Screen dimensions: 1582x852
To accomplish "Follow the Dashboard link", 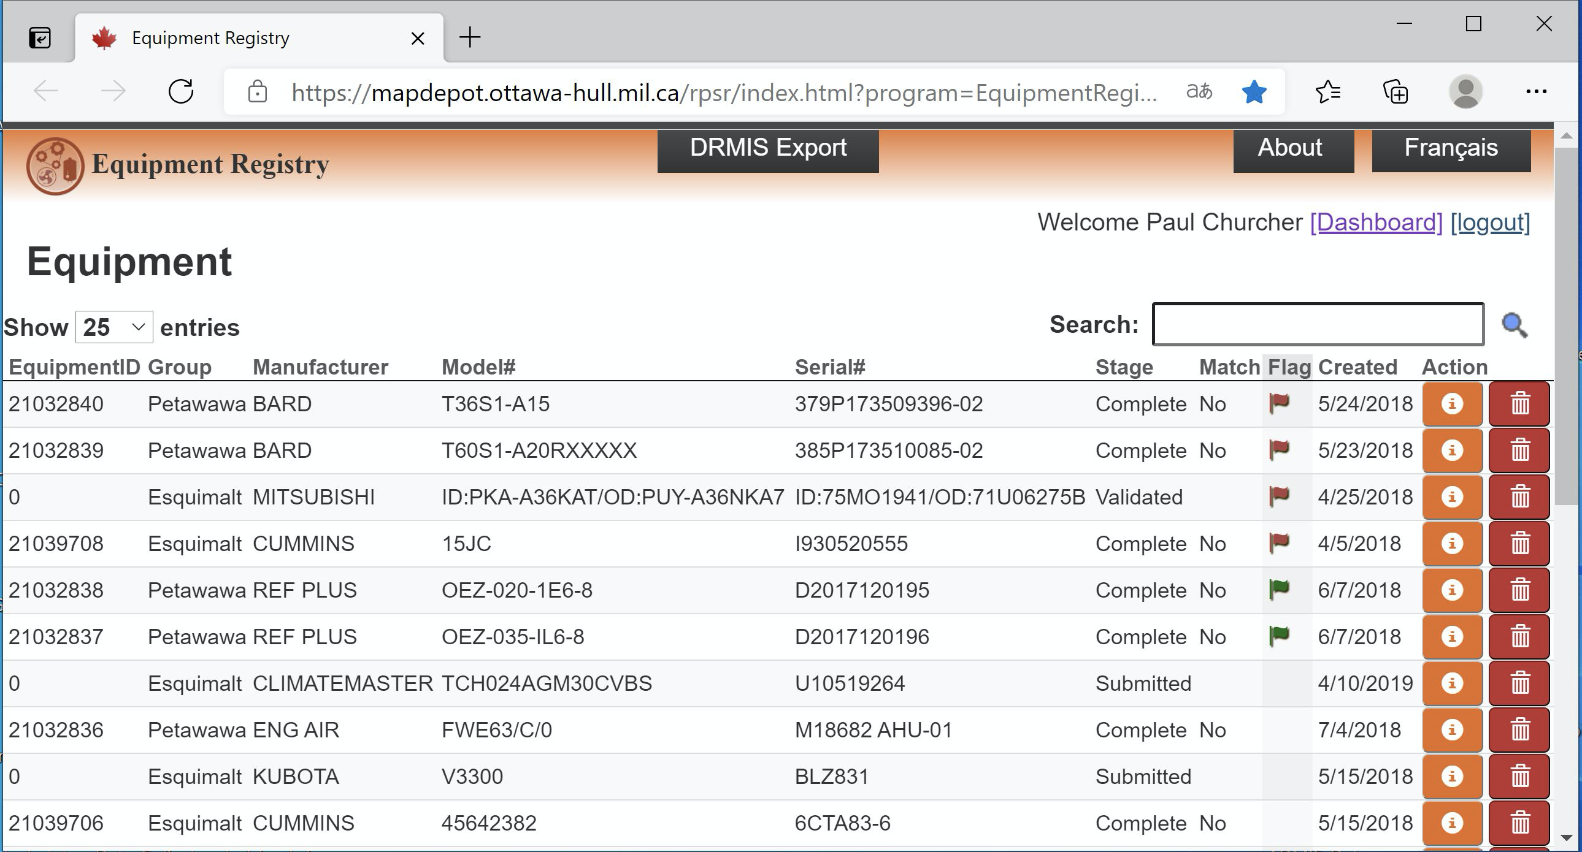I will pyautogui.click(x=1376, y=223).
